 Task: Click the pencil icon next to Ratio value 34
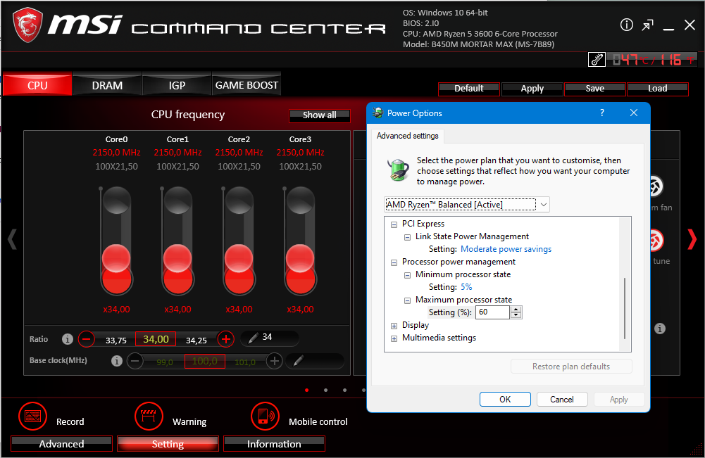[x=253, y=338]
